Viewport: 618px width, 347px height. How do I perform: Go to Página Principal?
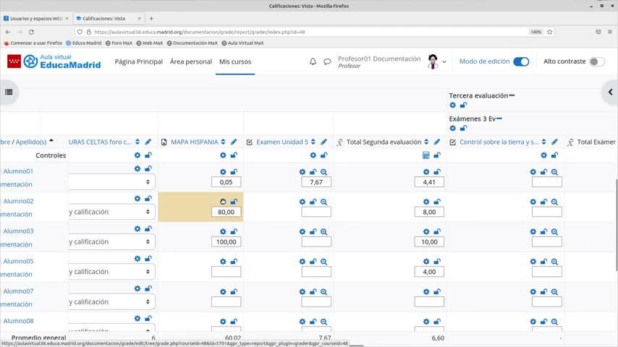tap(139, 61)
